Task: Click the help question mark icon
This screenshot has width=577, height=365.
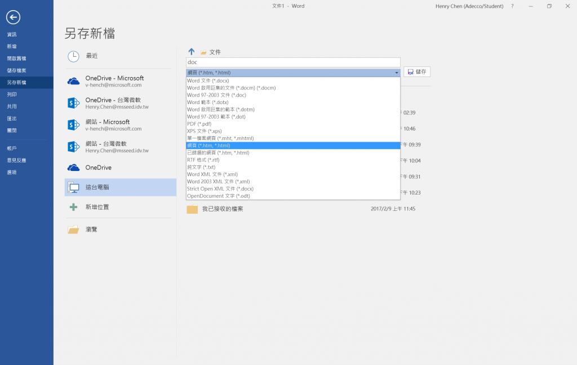Action: (x=512, y=6)
